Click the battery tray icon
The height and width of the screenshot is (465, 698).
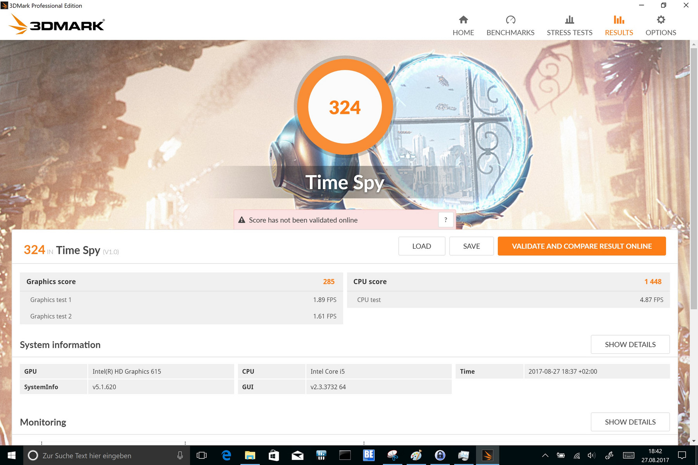pyautogui.click(x=561, y=455)
